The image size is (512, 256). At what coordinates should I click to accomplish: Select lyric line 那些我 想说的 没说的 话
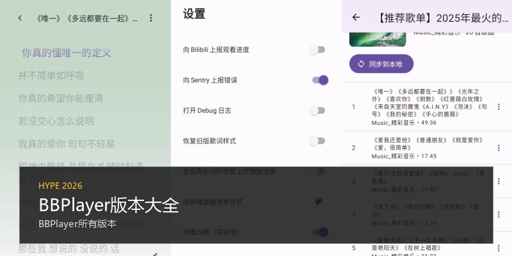click(69, 248)
